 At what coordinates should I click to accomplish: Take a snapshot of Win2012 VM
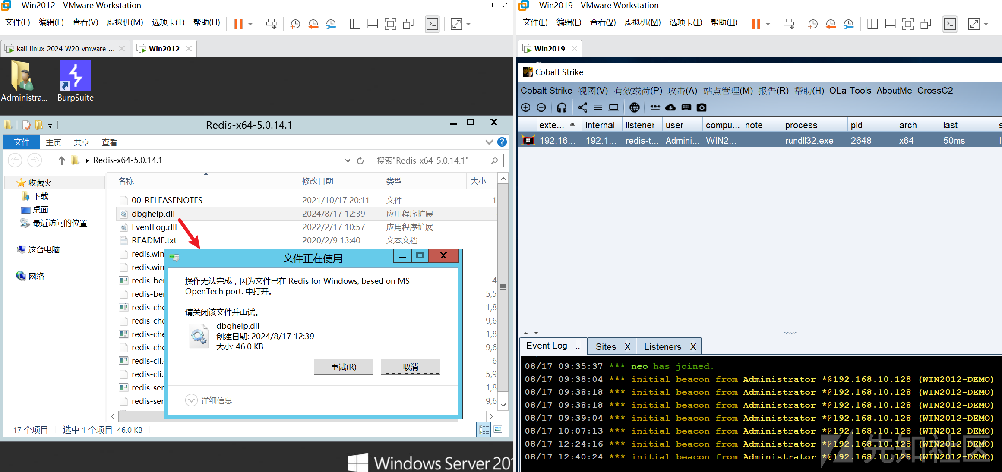click(x=295, y=24)
